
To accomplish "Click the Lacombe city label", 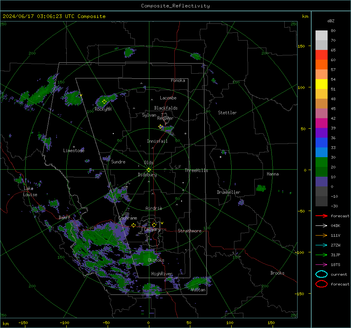I will click(x=168, y=98).
